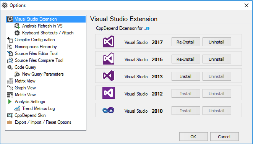Image resolution: width=253 pixels, height=144 pixels.
Task: Click the blue info icon beside CppDepend Extension
Action: 148,29
